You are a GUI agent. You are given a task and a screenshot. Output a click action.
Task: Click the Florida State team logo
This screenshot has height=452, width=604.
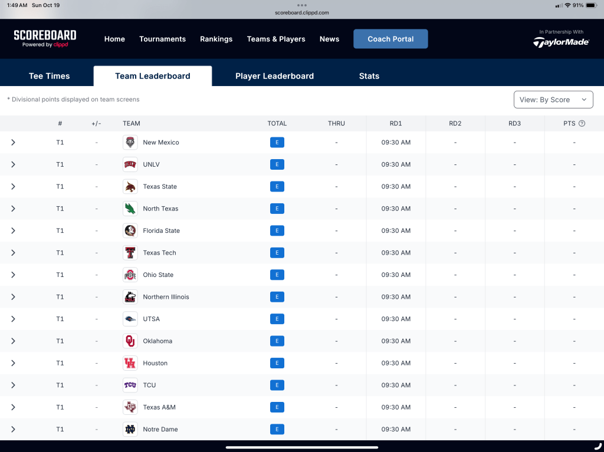[130, 231]
